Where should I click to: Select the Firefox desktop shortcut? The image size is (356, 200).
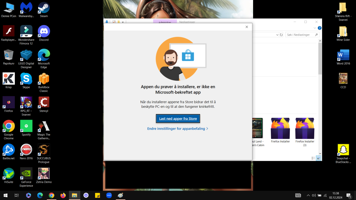click(x=9, y=105)
